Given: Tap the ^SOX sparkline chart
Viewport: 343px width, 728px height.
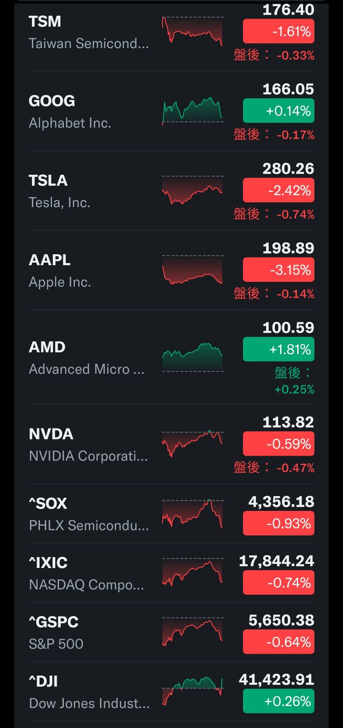Looking at the screenshot, I should point(192,513).
